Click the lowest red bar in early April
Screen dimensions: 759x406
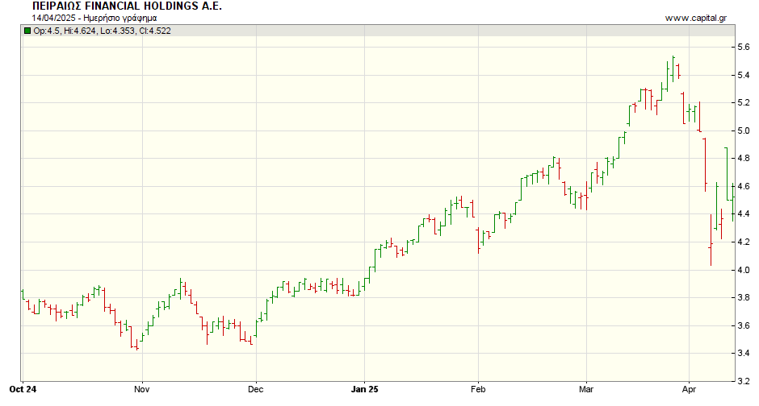[711, 240]
